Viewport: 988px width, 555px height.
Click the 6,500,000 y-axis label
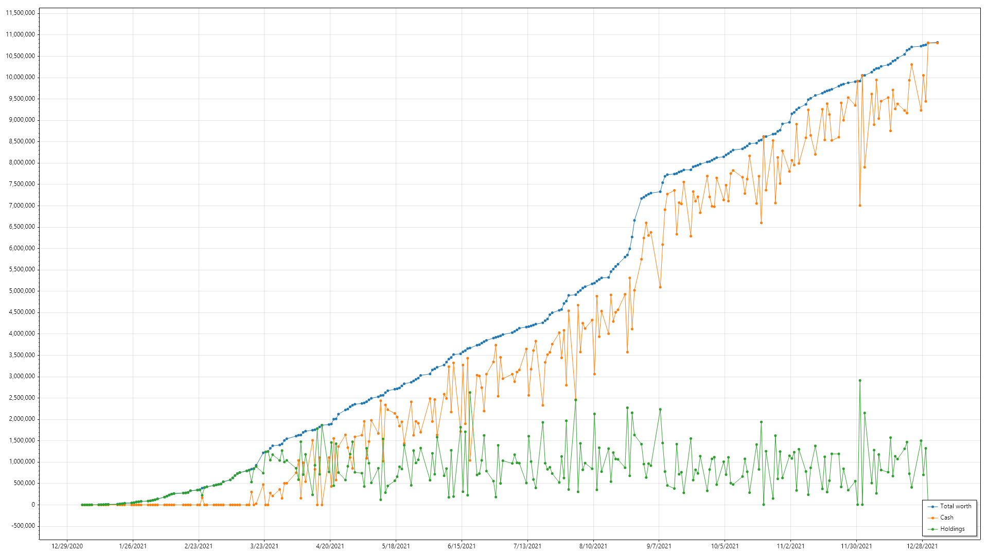pyautogui.click(x=22, y=227)
